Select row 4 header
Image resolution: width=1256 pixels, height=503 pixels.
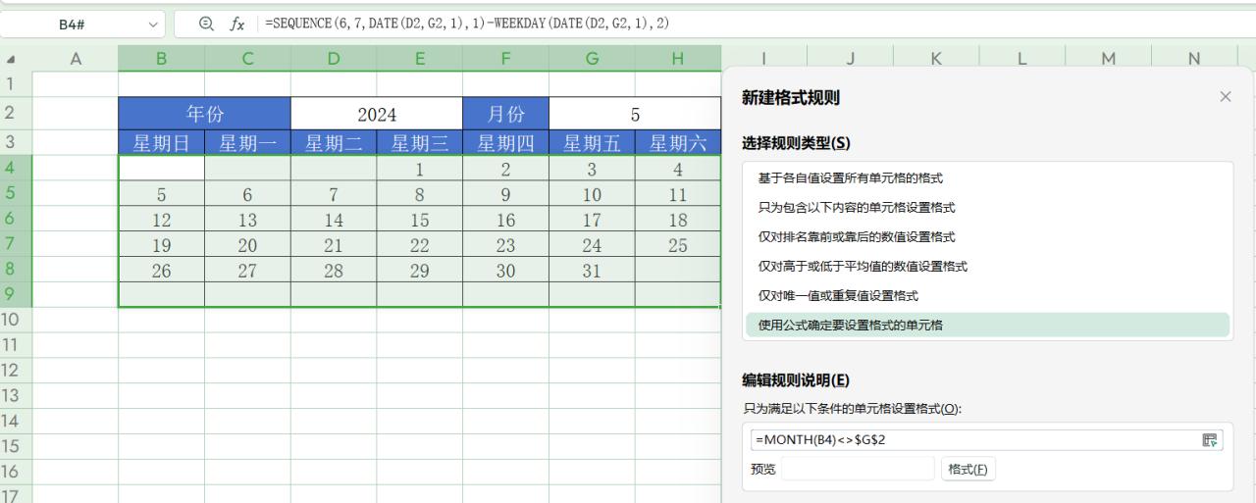point(16,168)
